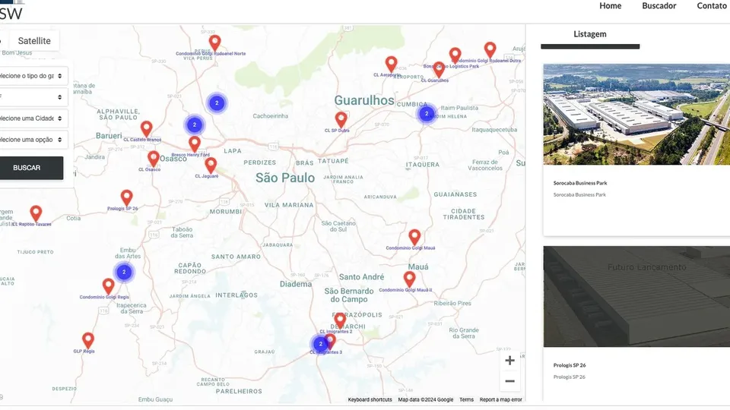Zoom in the map with plus button
Screen dimensions: 730x410
509,360
